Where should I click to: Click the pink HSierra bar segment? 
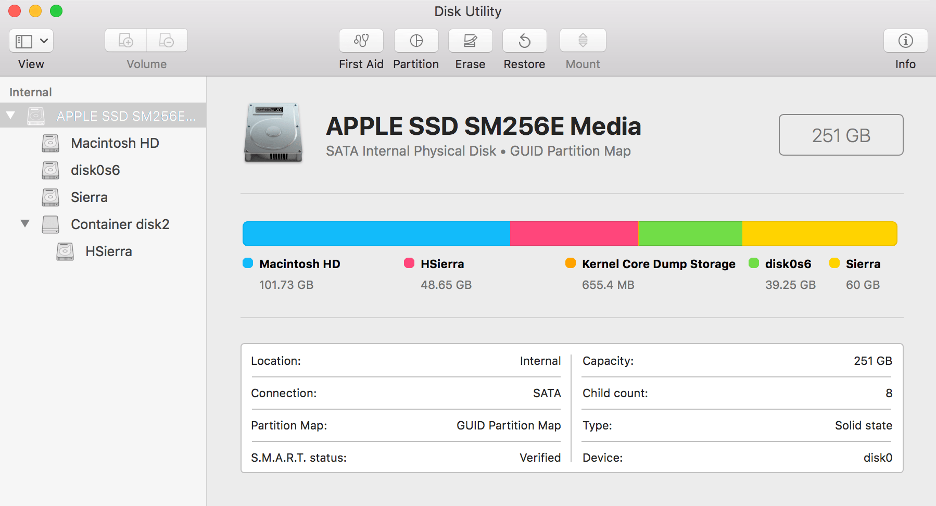click(x=574, y=234)
